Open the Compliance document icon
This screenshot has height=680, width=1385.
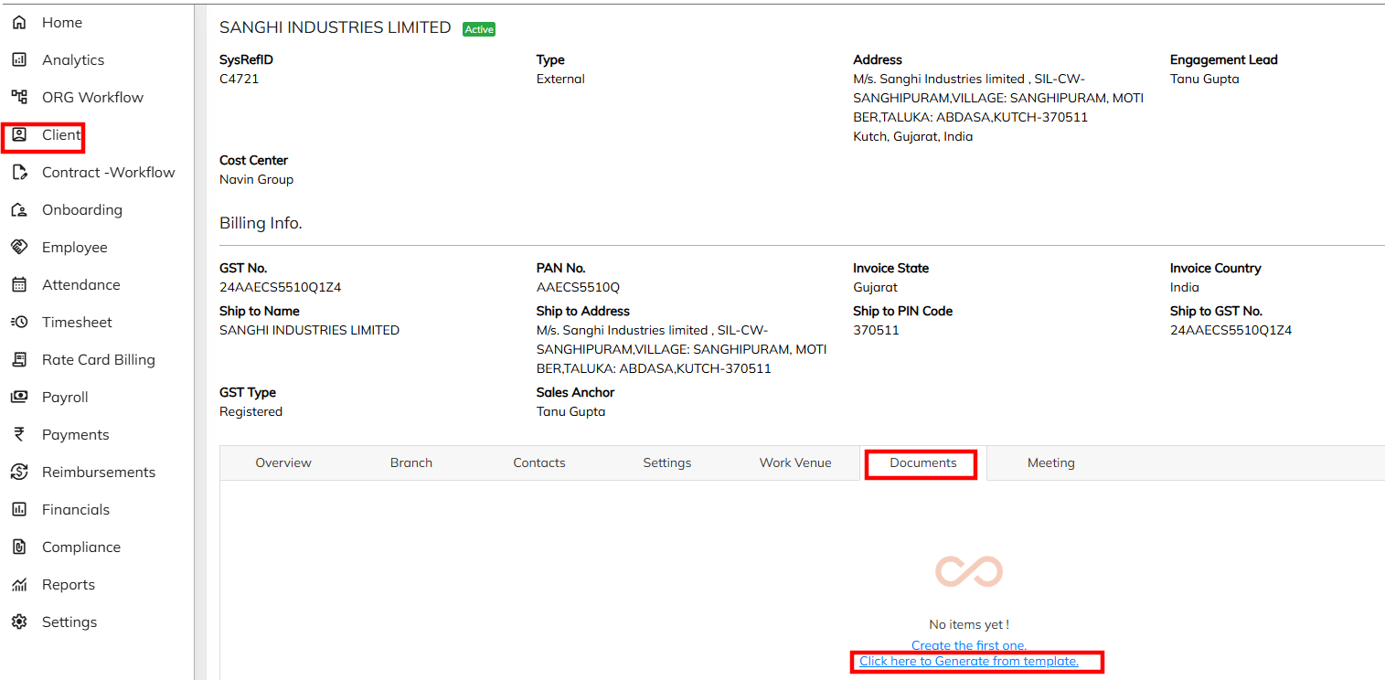(x=19, y=547)
